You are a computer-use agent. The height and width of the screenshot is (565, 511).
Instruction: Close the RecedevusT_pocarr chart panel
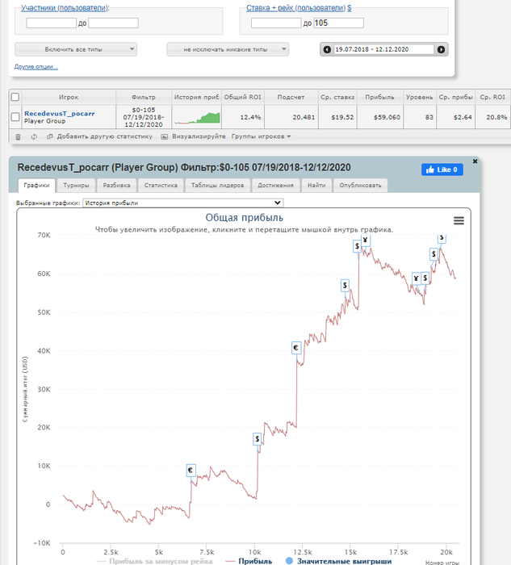click(475, 161)
